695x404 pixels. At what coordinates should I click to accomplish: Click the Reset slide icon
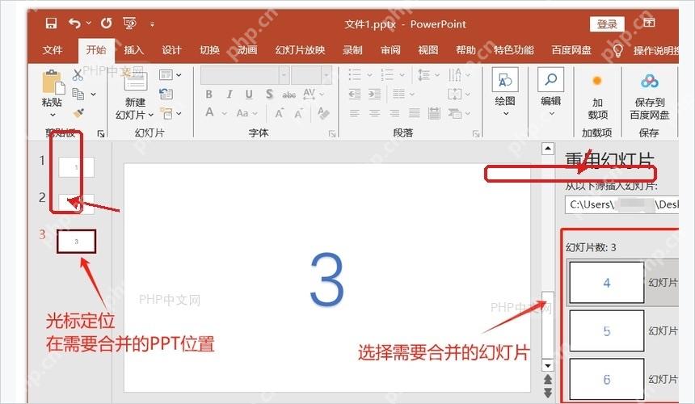pyautogui.click(x=166, y=94)
